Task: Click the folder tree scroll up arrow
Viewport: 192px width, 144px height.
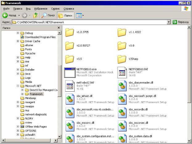Action: pyautogui.click(x=59, y=33)
